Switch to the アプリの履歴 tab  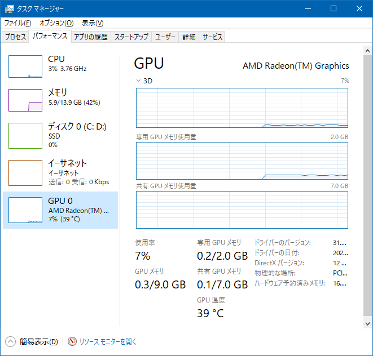[x=91, y=37]
